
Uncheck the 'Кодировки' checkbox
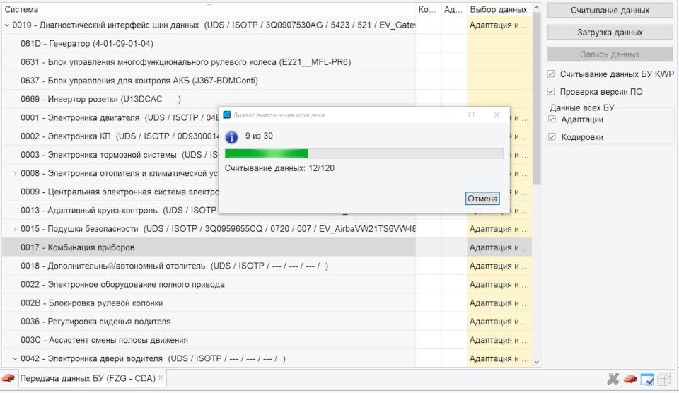coord(552,136)
